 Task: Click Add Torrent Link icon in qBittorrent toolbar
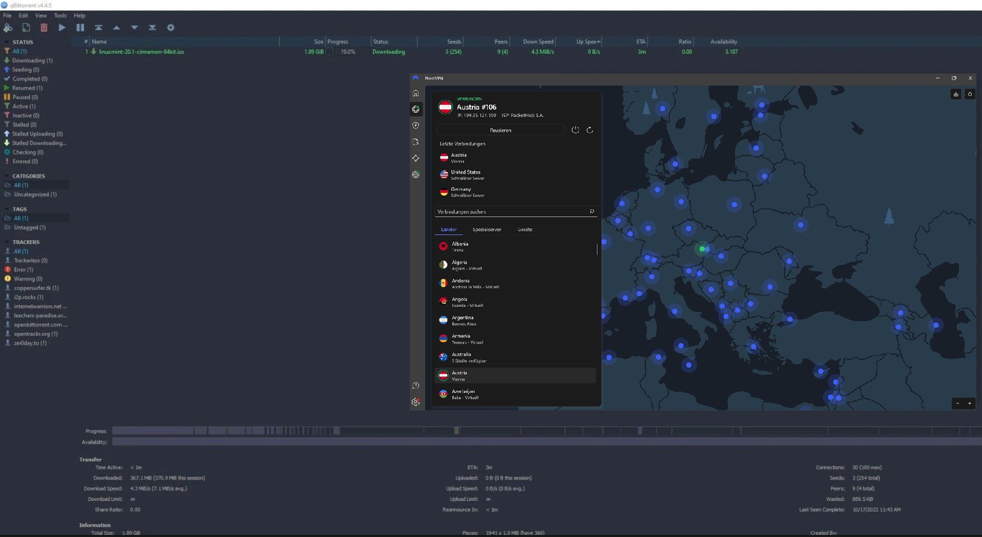(8, 27)
